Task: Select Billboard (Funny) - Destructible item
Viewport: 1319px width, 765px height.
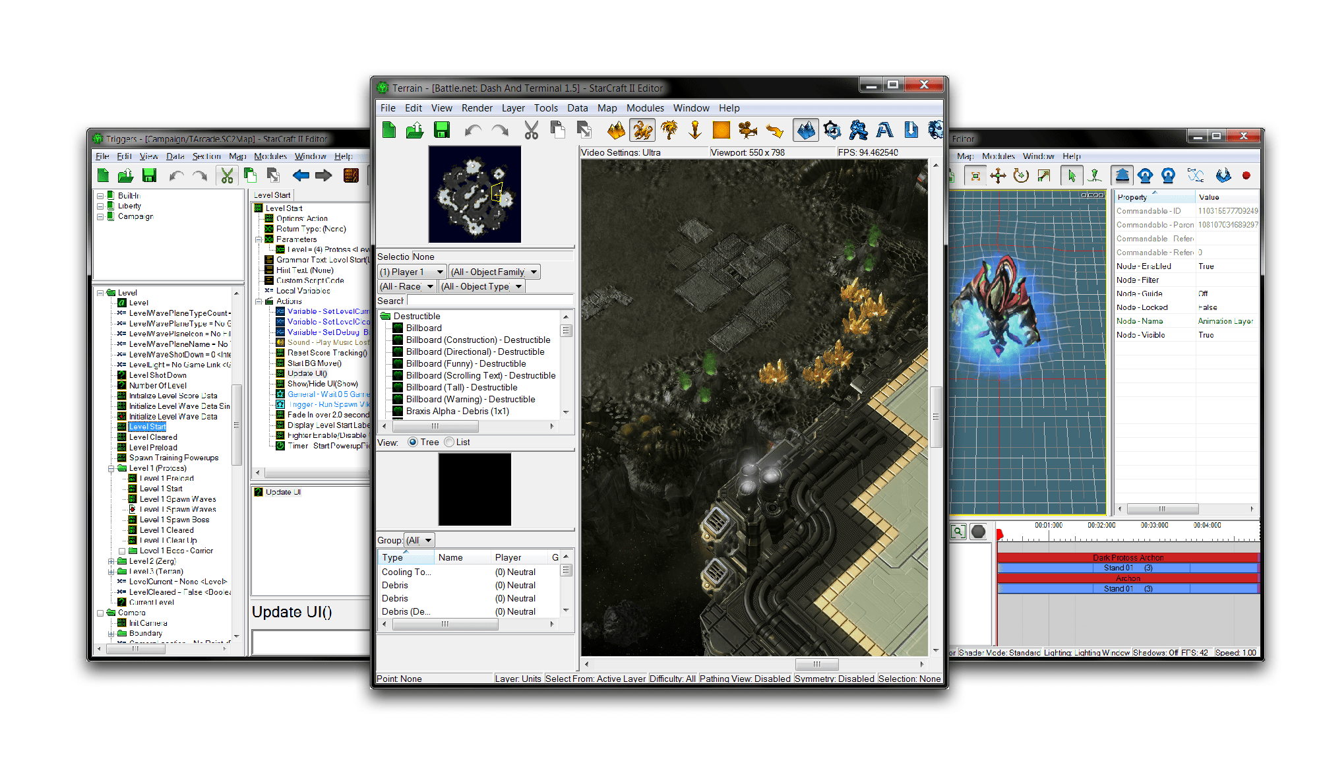Action: point(466,363)
